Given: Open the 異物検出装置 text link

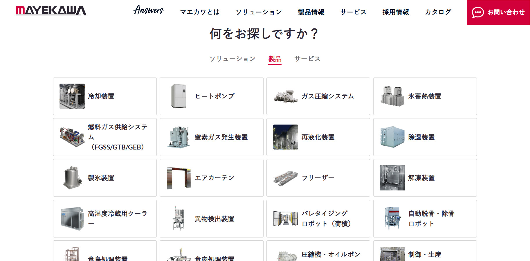Looking at the screenshot, I should click(x=214, y=219).
